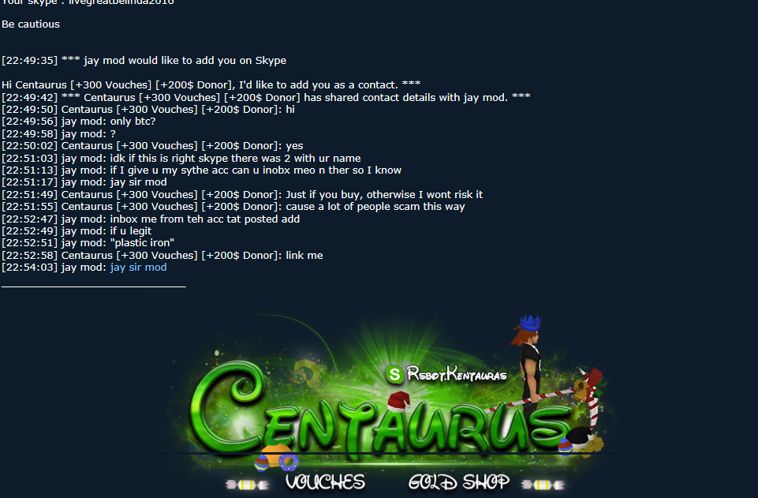The image size is (758, 498).
Task: Click the red Santa hat on logo
Action: click(399, 401)
